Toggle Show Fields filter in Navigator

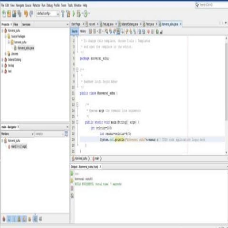click(9, 219)
